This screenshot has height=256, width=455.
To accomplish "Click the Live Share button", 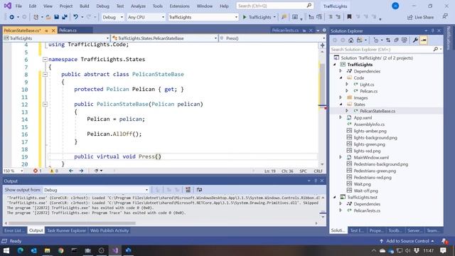I will 420,17.
